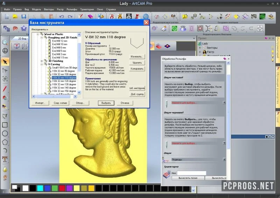Click the green matrix toolbar icon

click(x=262, y=16)
